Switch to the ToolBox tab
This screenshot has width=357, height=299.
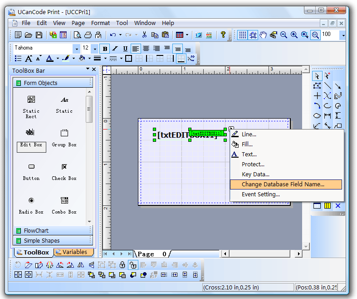click(34, 252)
